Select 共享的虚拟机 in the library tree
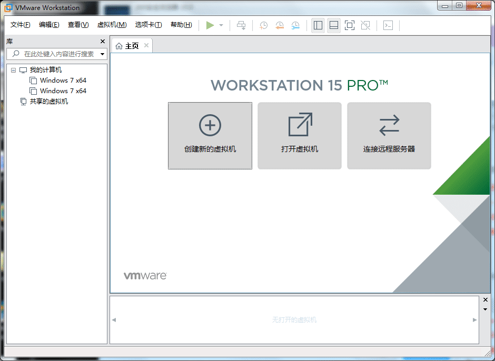 49,101
